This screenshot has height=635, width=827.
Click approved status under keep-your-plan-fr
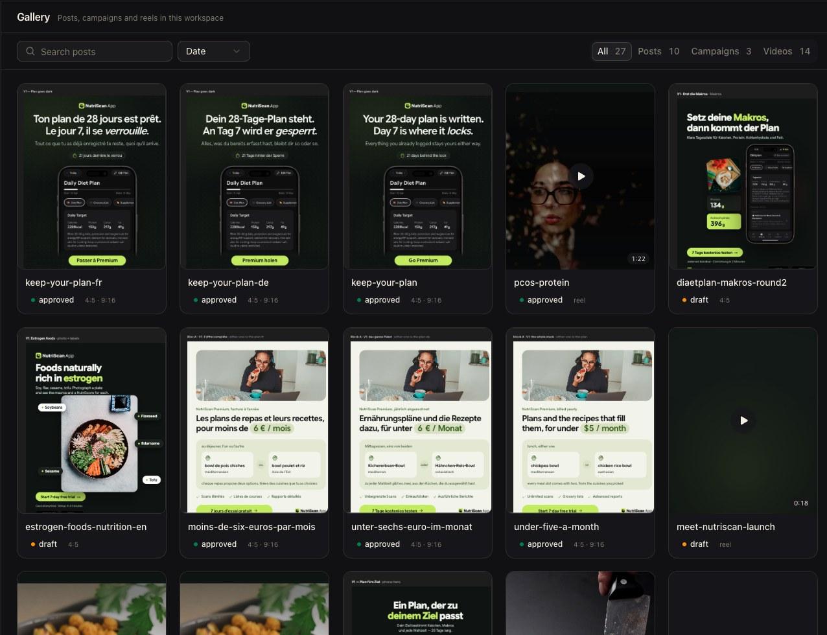(x=52, y=300)
